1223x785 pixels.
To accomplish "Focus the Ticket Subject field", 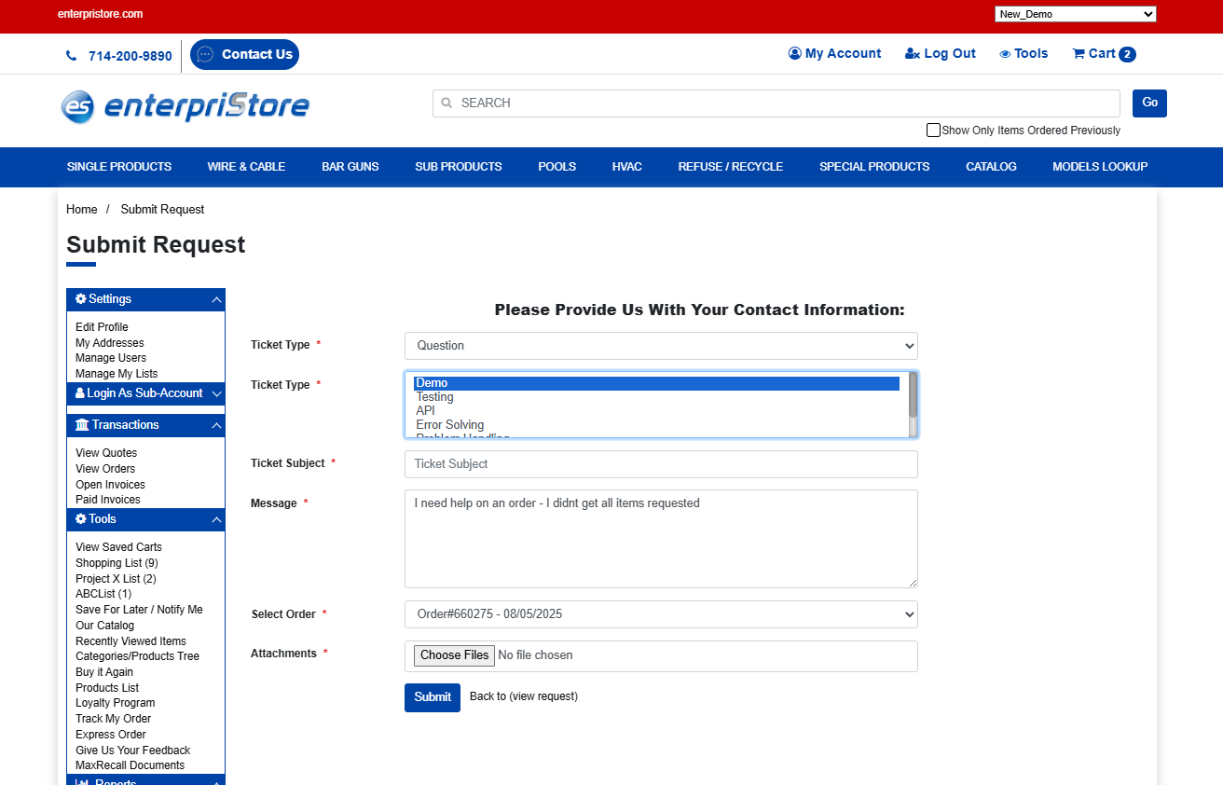I will click(x=661, y=464).
